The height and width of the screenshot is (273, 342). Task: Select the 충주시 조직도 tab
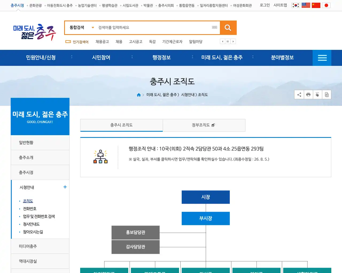(122, 125)
